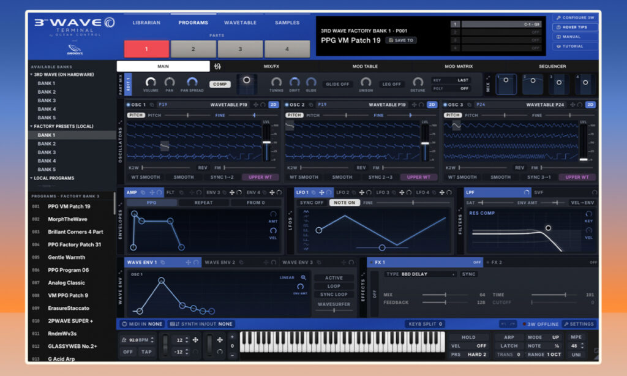Viewport: 627px width, 376px height.
Task: Click the LPF filter Key knob
Action: click(588, 214)
